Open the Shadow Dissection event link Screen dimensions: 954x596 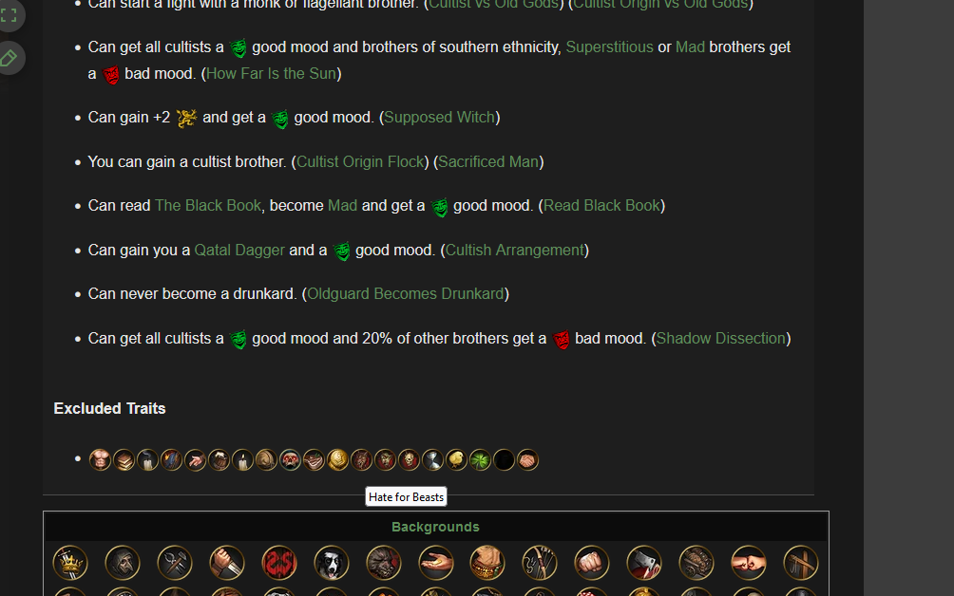[x=720, y=339]
